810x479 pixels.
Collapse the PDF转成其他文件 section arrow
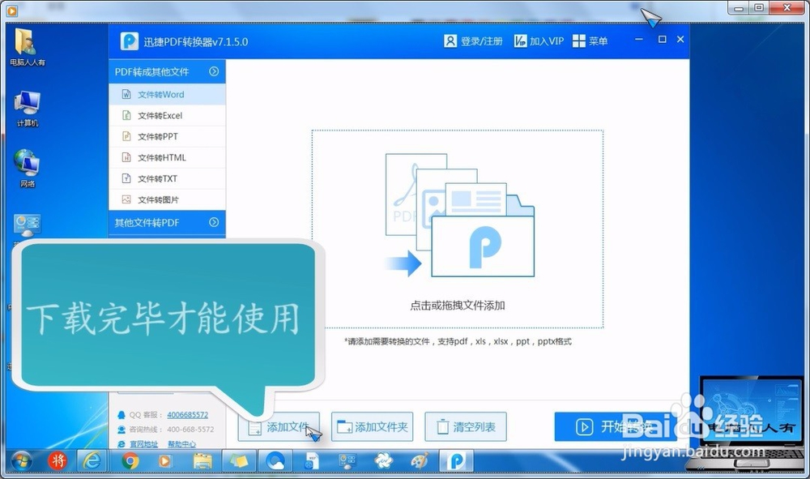point(214,71)
